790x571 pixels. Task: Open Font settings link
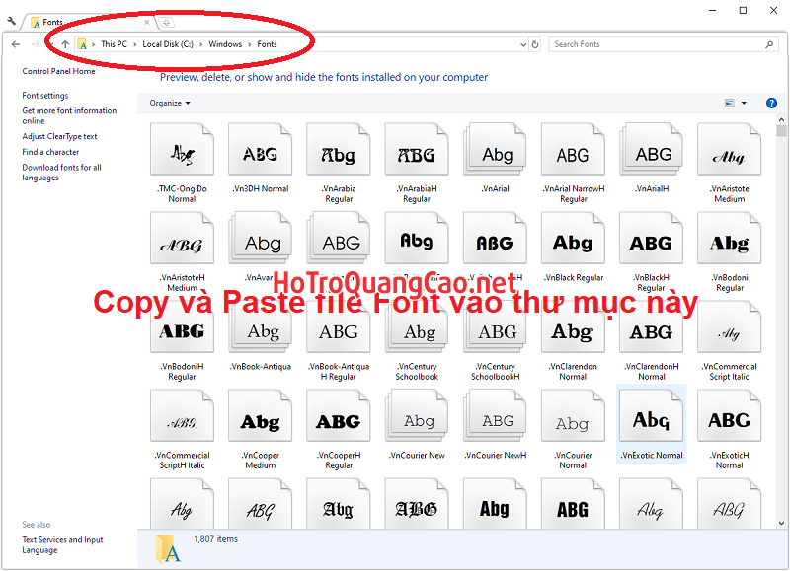45,96
